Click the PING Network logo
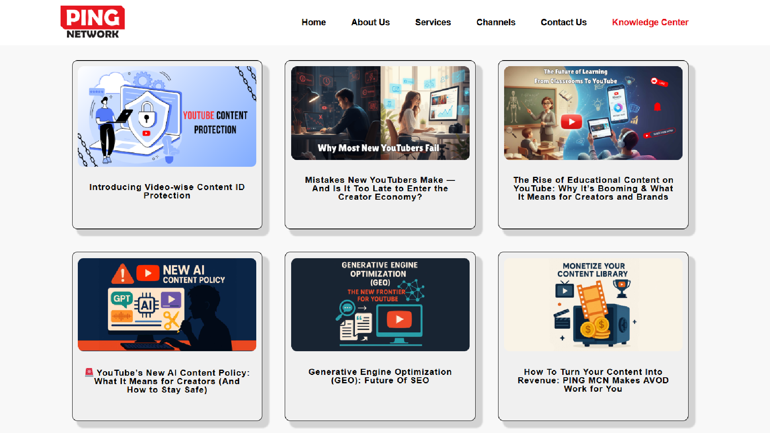 click(93, 22)
